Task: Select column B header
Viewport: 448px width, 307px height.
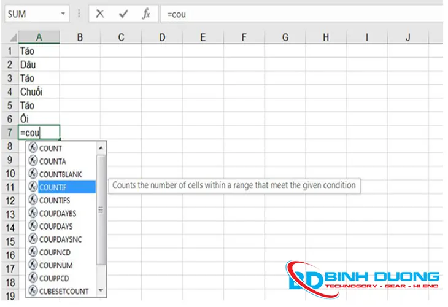Action: click(80, 37)
